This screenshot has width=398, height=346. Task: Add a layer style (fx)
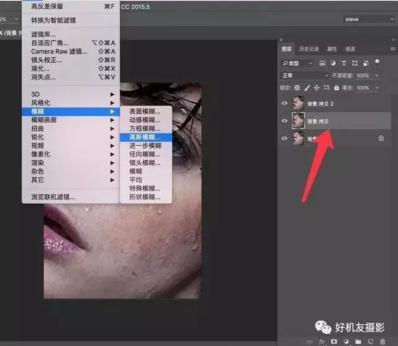click(322, 342)
